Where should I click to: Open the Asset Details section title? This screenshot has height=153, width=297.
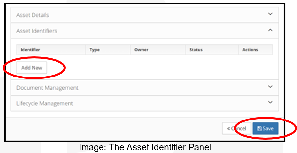point(33,15)
